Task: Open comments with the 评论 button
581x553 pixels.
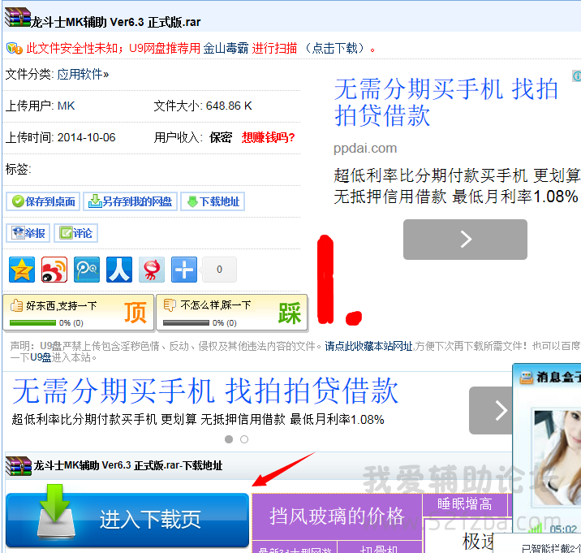Action: (75, 233)
